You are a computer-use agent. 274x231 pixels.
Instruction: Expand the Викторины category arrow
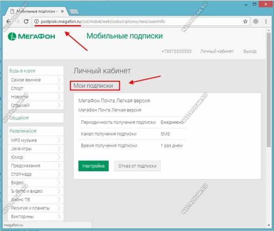pyautogui.click(x=59, y=216)
